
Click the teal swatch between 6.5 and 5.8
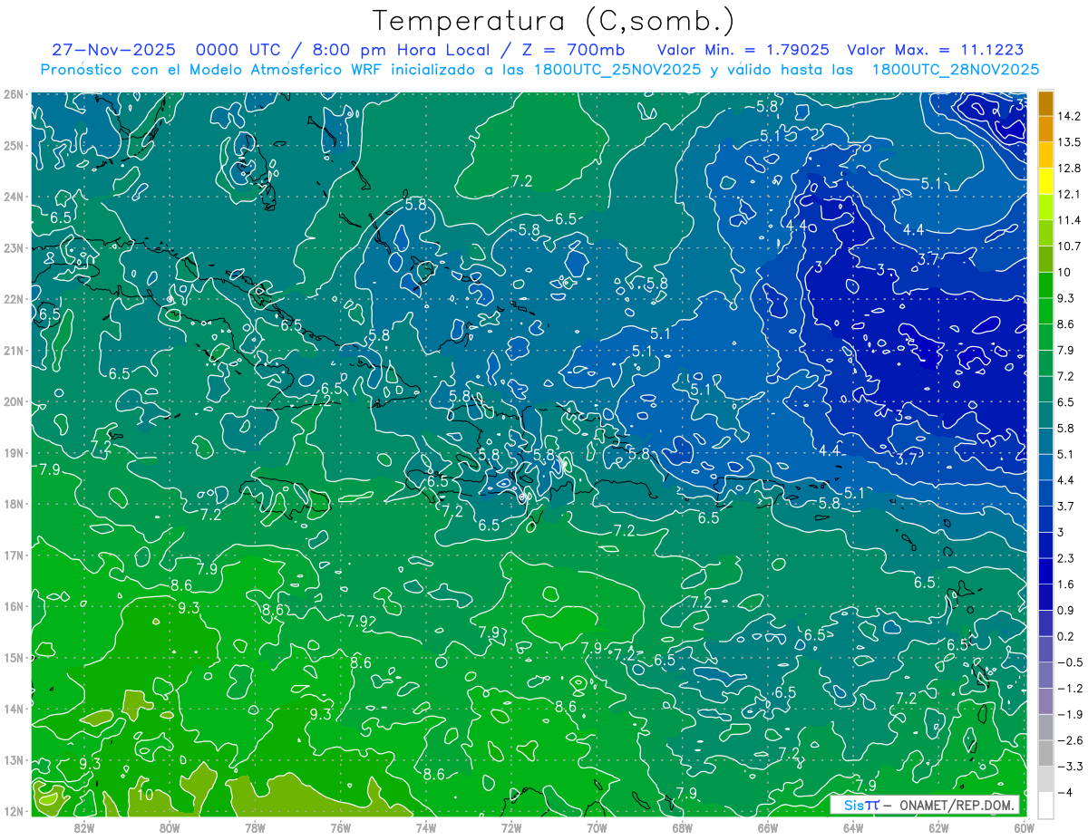(1046, 414)
